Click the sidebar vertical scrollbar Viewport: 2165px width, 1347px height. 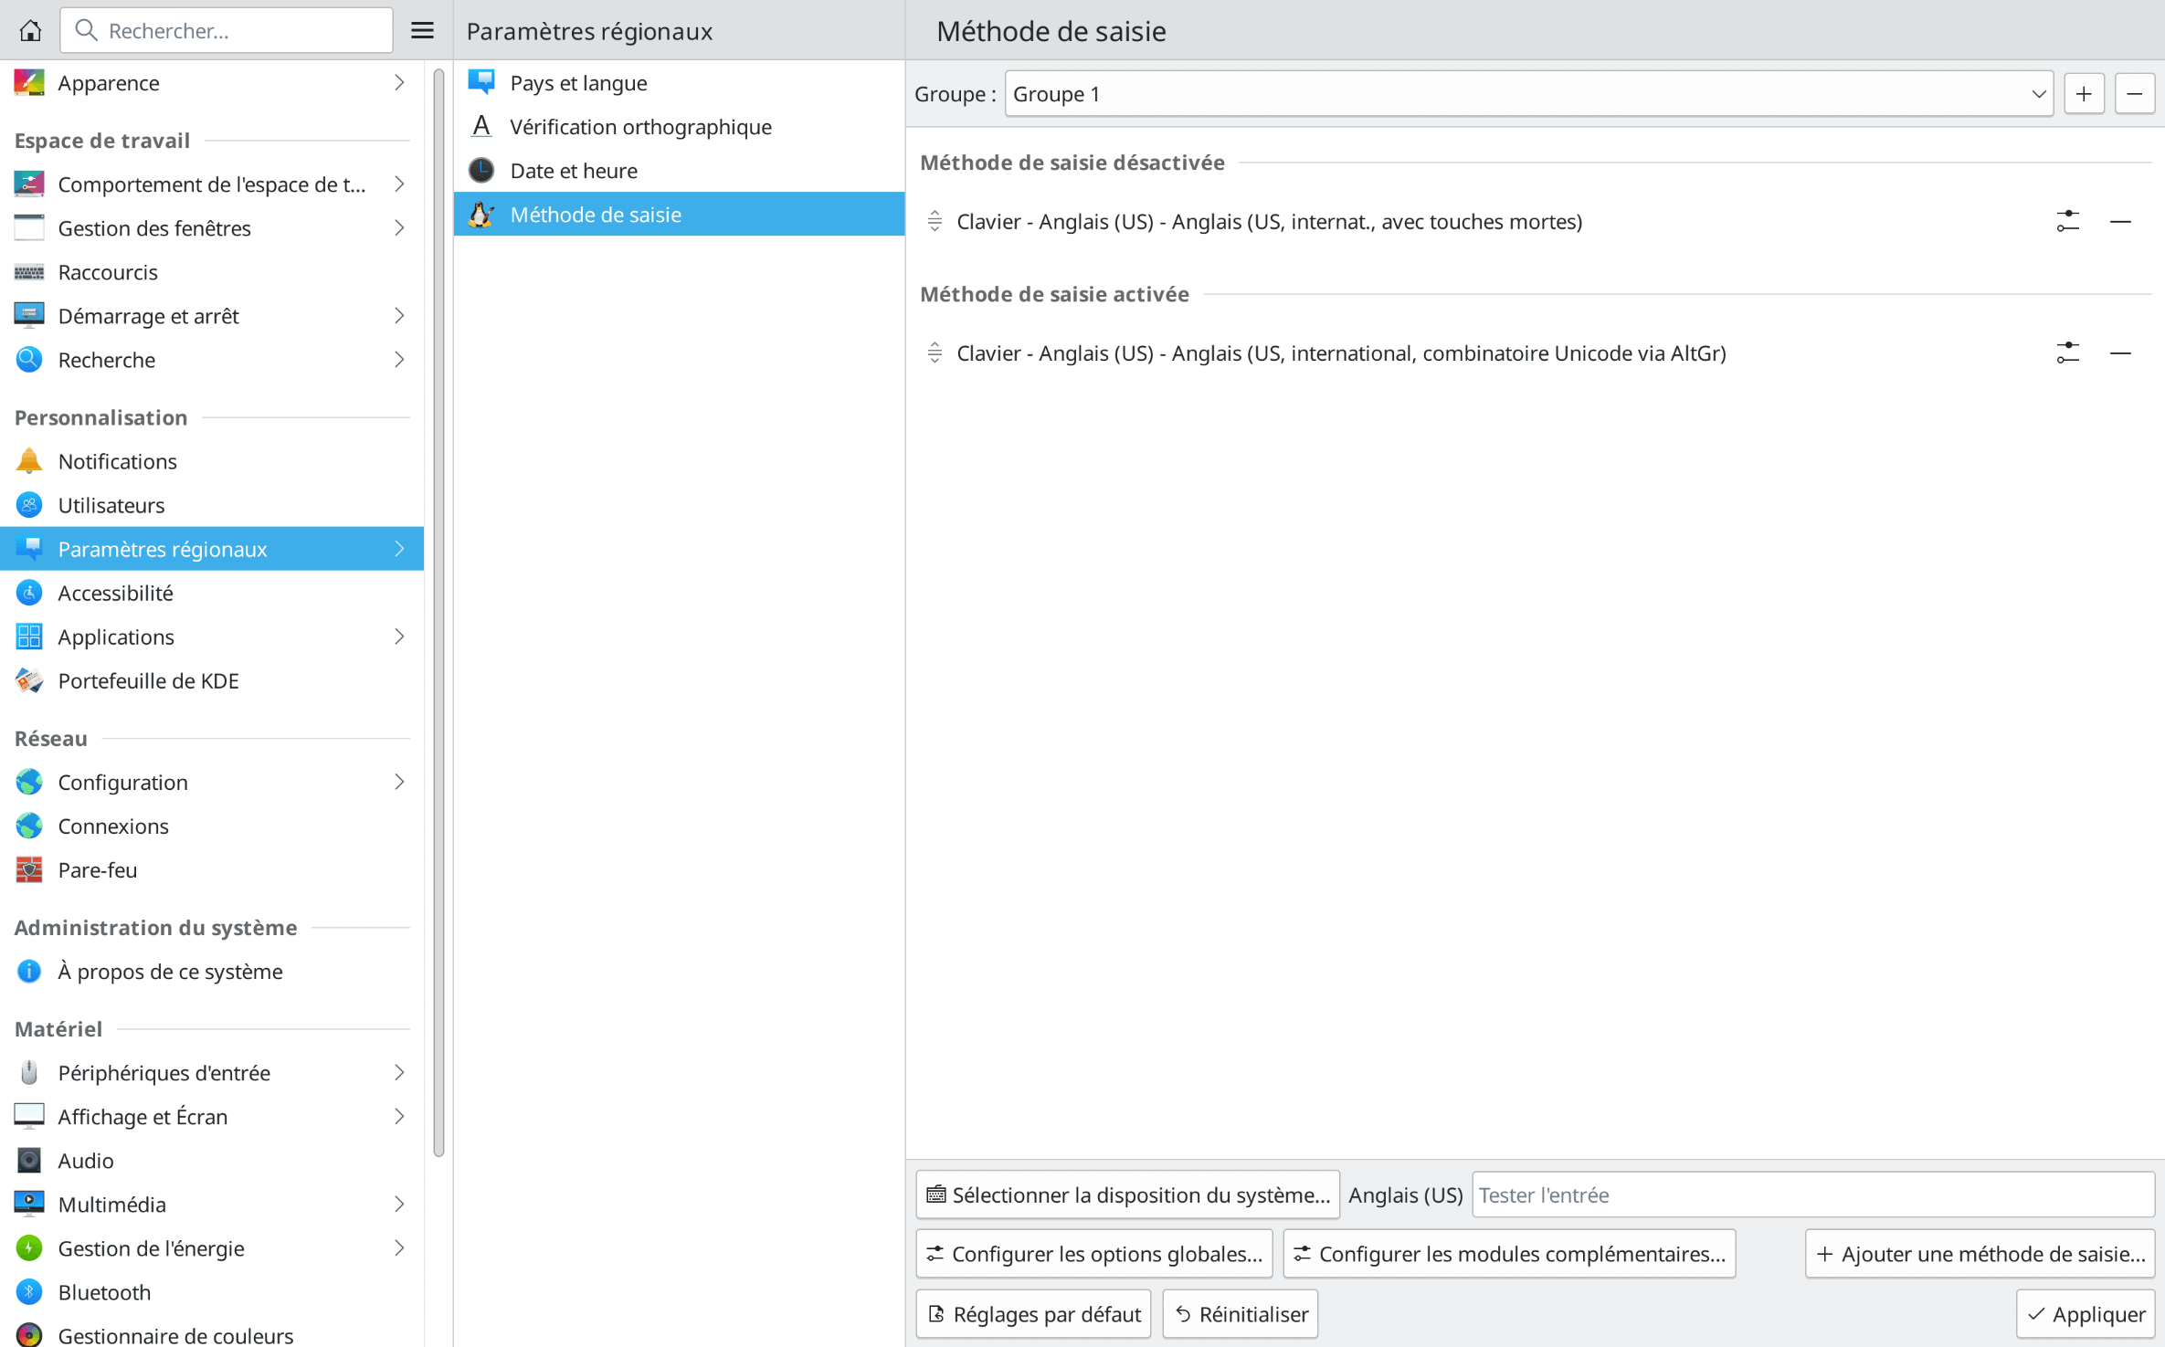click(438, 612)
